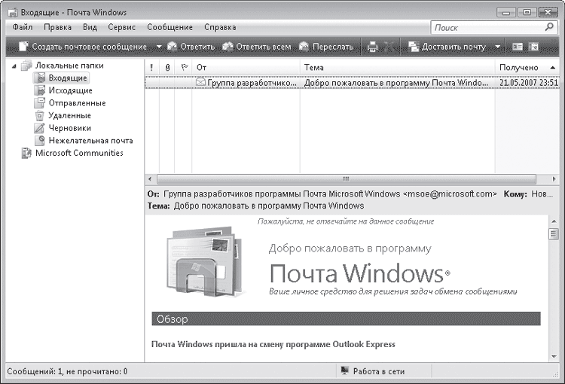565x384 pixels.
Task: Click the Forward (Переслать) toolbar icon
Action: (304, 47)
